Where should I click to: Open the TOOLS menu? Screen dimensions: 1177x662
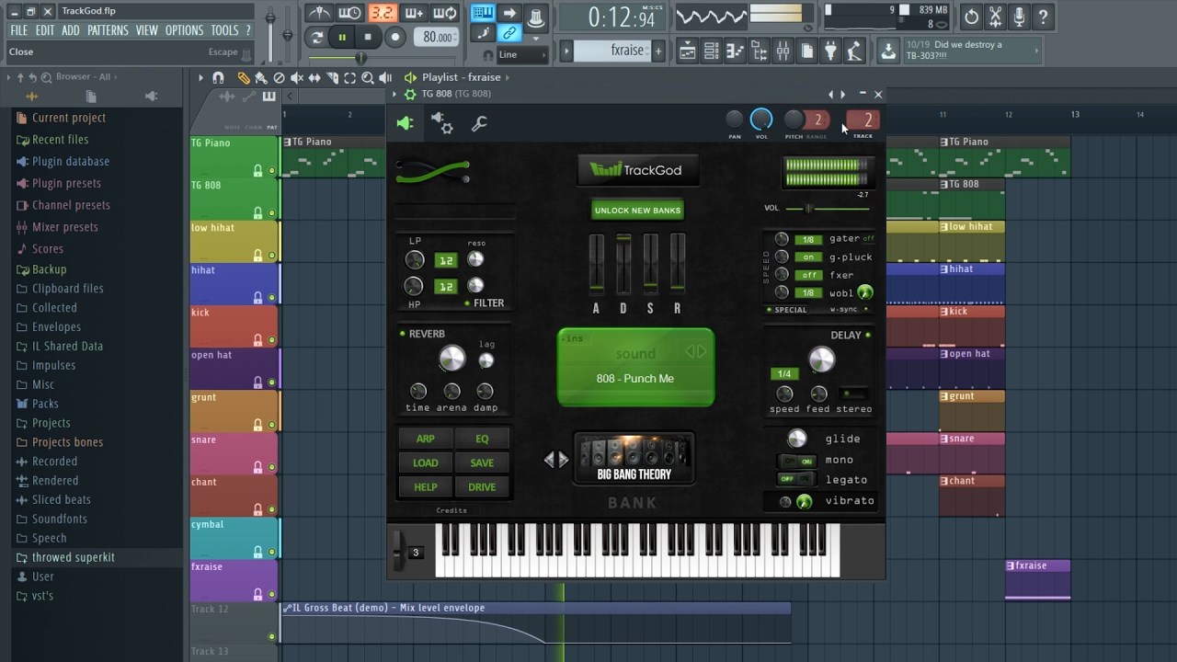(224, 30)
